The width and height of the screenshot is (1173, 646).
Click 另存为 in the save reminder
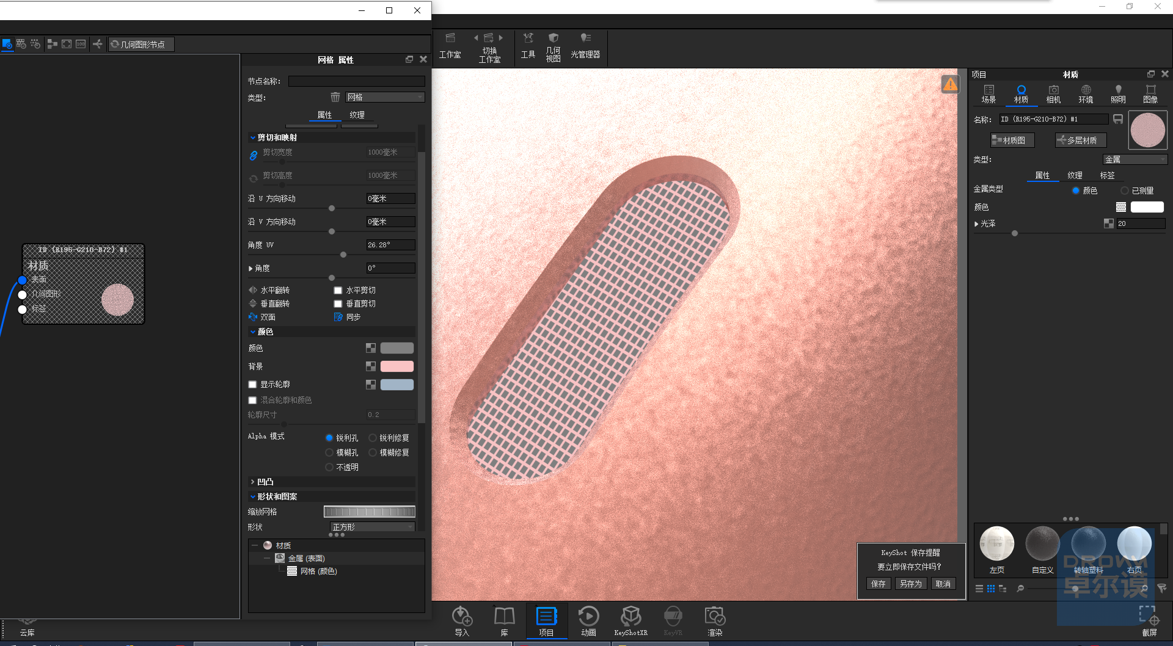[910, 584]
